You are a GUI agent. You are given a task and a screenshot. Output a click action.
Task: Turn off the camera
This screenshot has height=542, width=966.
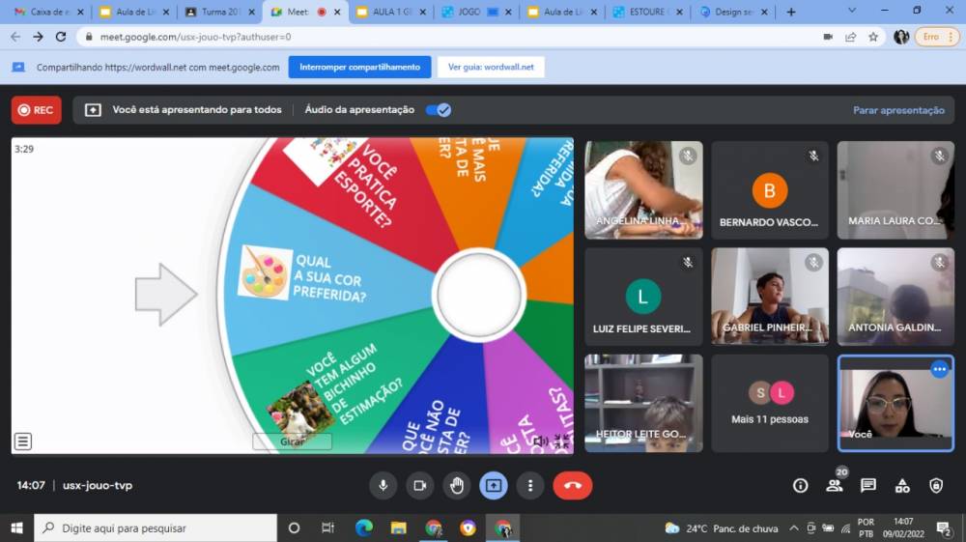click(419, 485)
